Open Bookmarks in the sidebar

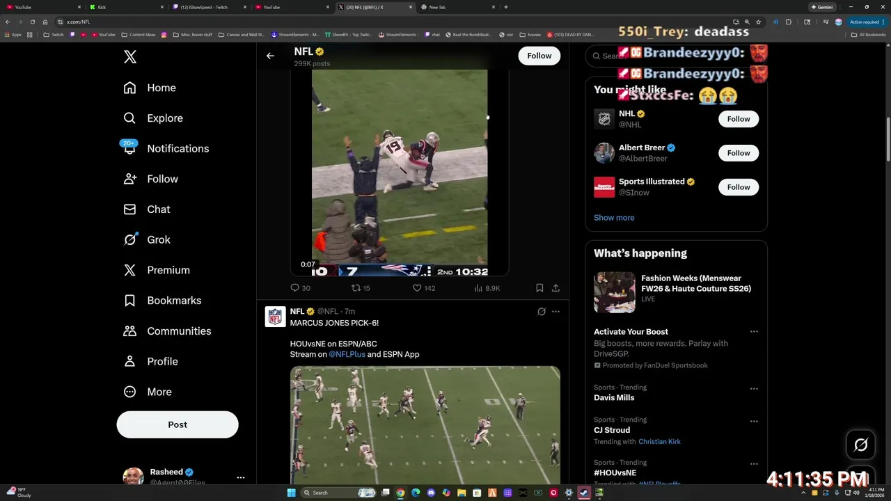coord(162,301)
